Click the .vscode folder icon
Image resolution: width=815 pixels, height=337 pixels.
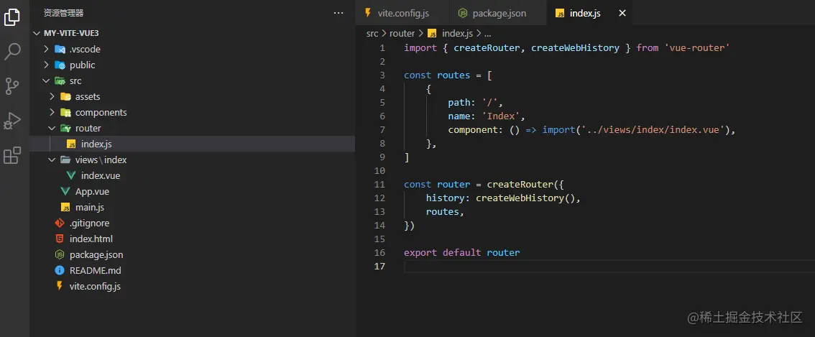[x=60, y=50]
